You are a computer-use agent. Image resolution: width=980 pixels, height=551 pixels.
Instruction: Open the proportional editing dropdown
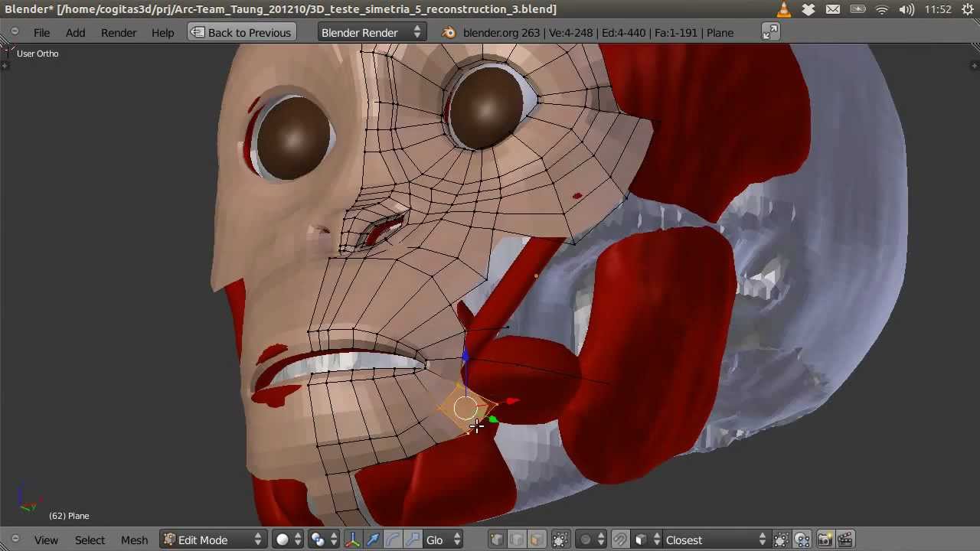[x=592, y=540]
